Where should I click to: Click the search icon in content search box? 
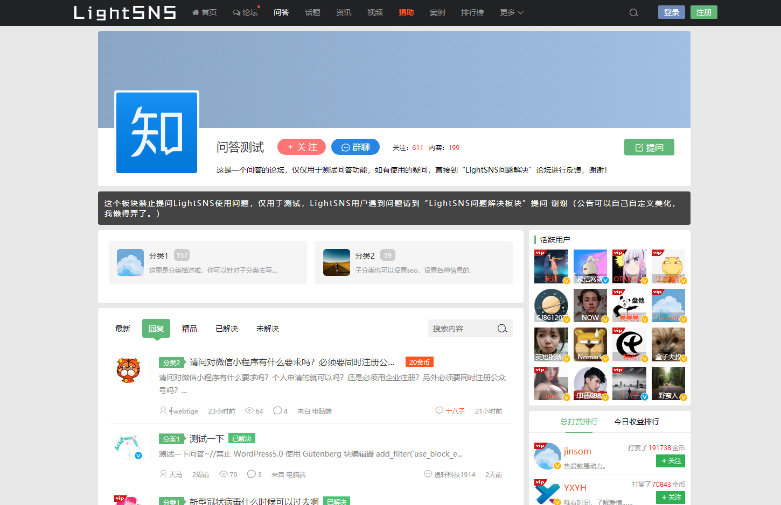click(x=503, y=329)
